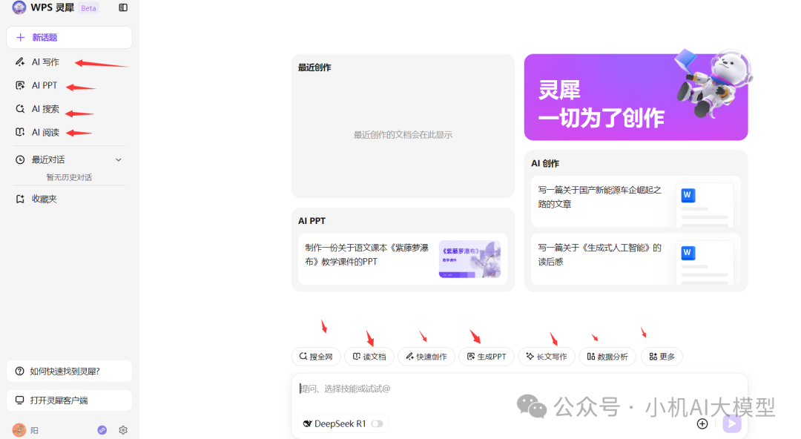
Task: Select the 读文档 skill chip
Action: pyautogui.click(x=369, y=356)
